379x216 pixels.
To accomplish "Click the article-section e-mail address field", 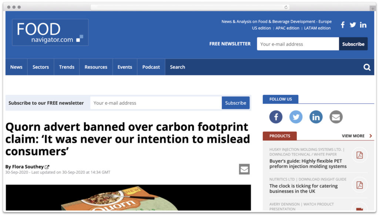I will point(156,103).
